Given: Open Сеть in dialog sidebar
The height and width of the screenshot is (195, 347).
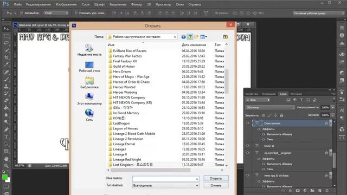Looking at the screenshot, I should [89, 115].
